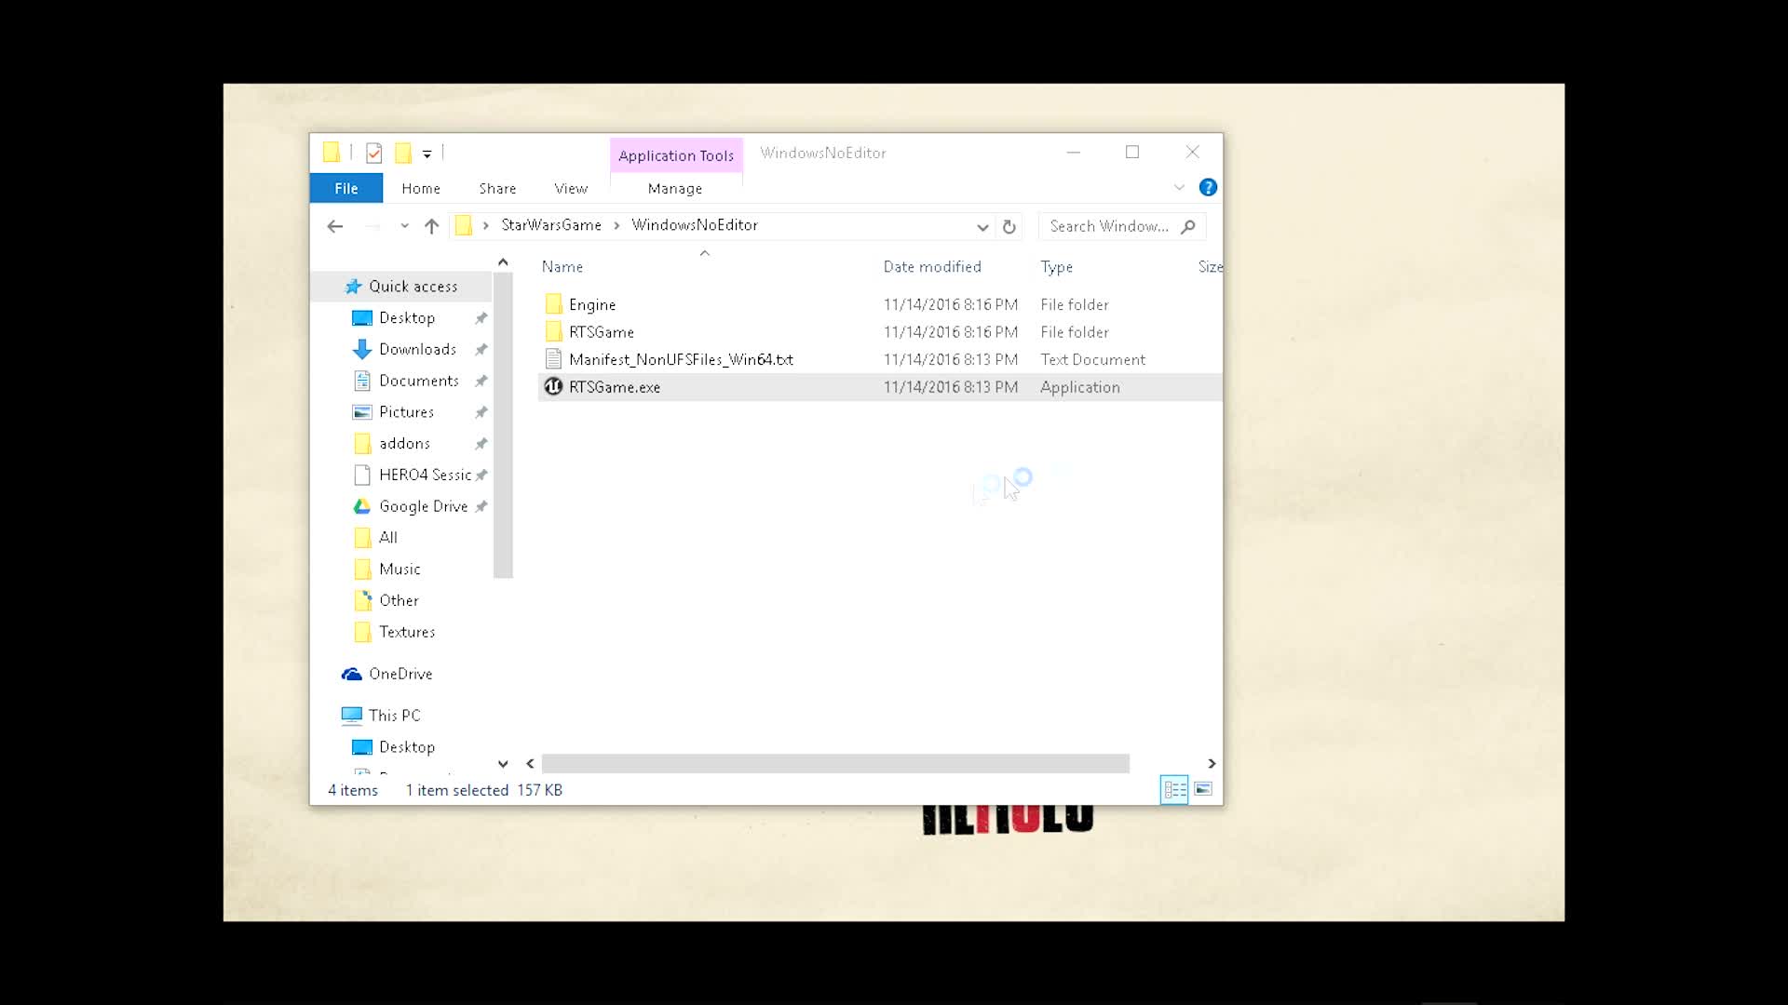Screen dimensions: 1788x1005
Task: Open Downloads in the navigation pane
Action: coord(417,350)
